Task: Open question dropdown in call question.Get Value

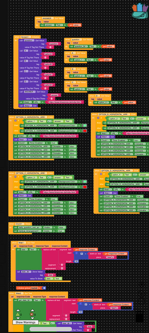Action: click(x=29, y=40)
